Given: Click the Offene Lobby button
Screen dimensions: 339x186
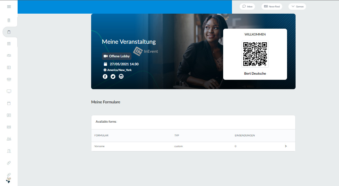Looking at the screenshot, I should coord(117,56).
